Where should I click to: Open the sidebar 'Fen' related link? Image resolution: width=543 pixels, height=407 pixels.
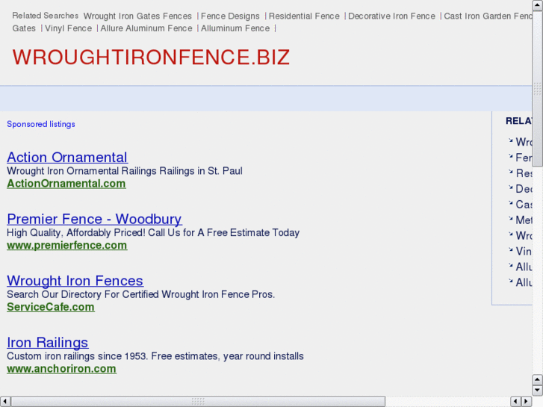pyautogui.click(x=524, y=158)
